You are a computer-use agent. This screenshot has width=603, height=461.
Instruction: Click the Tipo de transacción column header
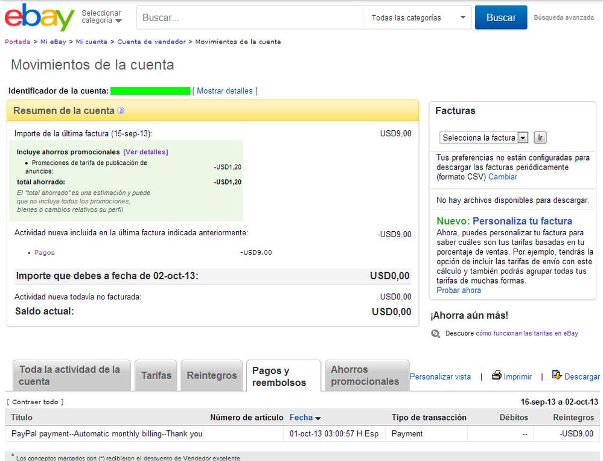[429, 418]
